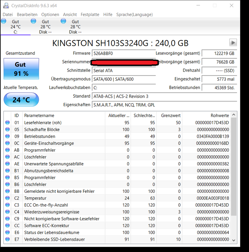Click the Firmware field 526ABBF0
This screenshot has height=252, width=249.
124,53
